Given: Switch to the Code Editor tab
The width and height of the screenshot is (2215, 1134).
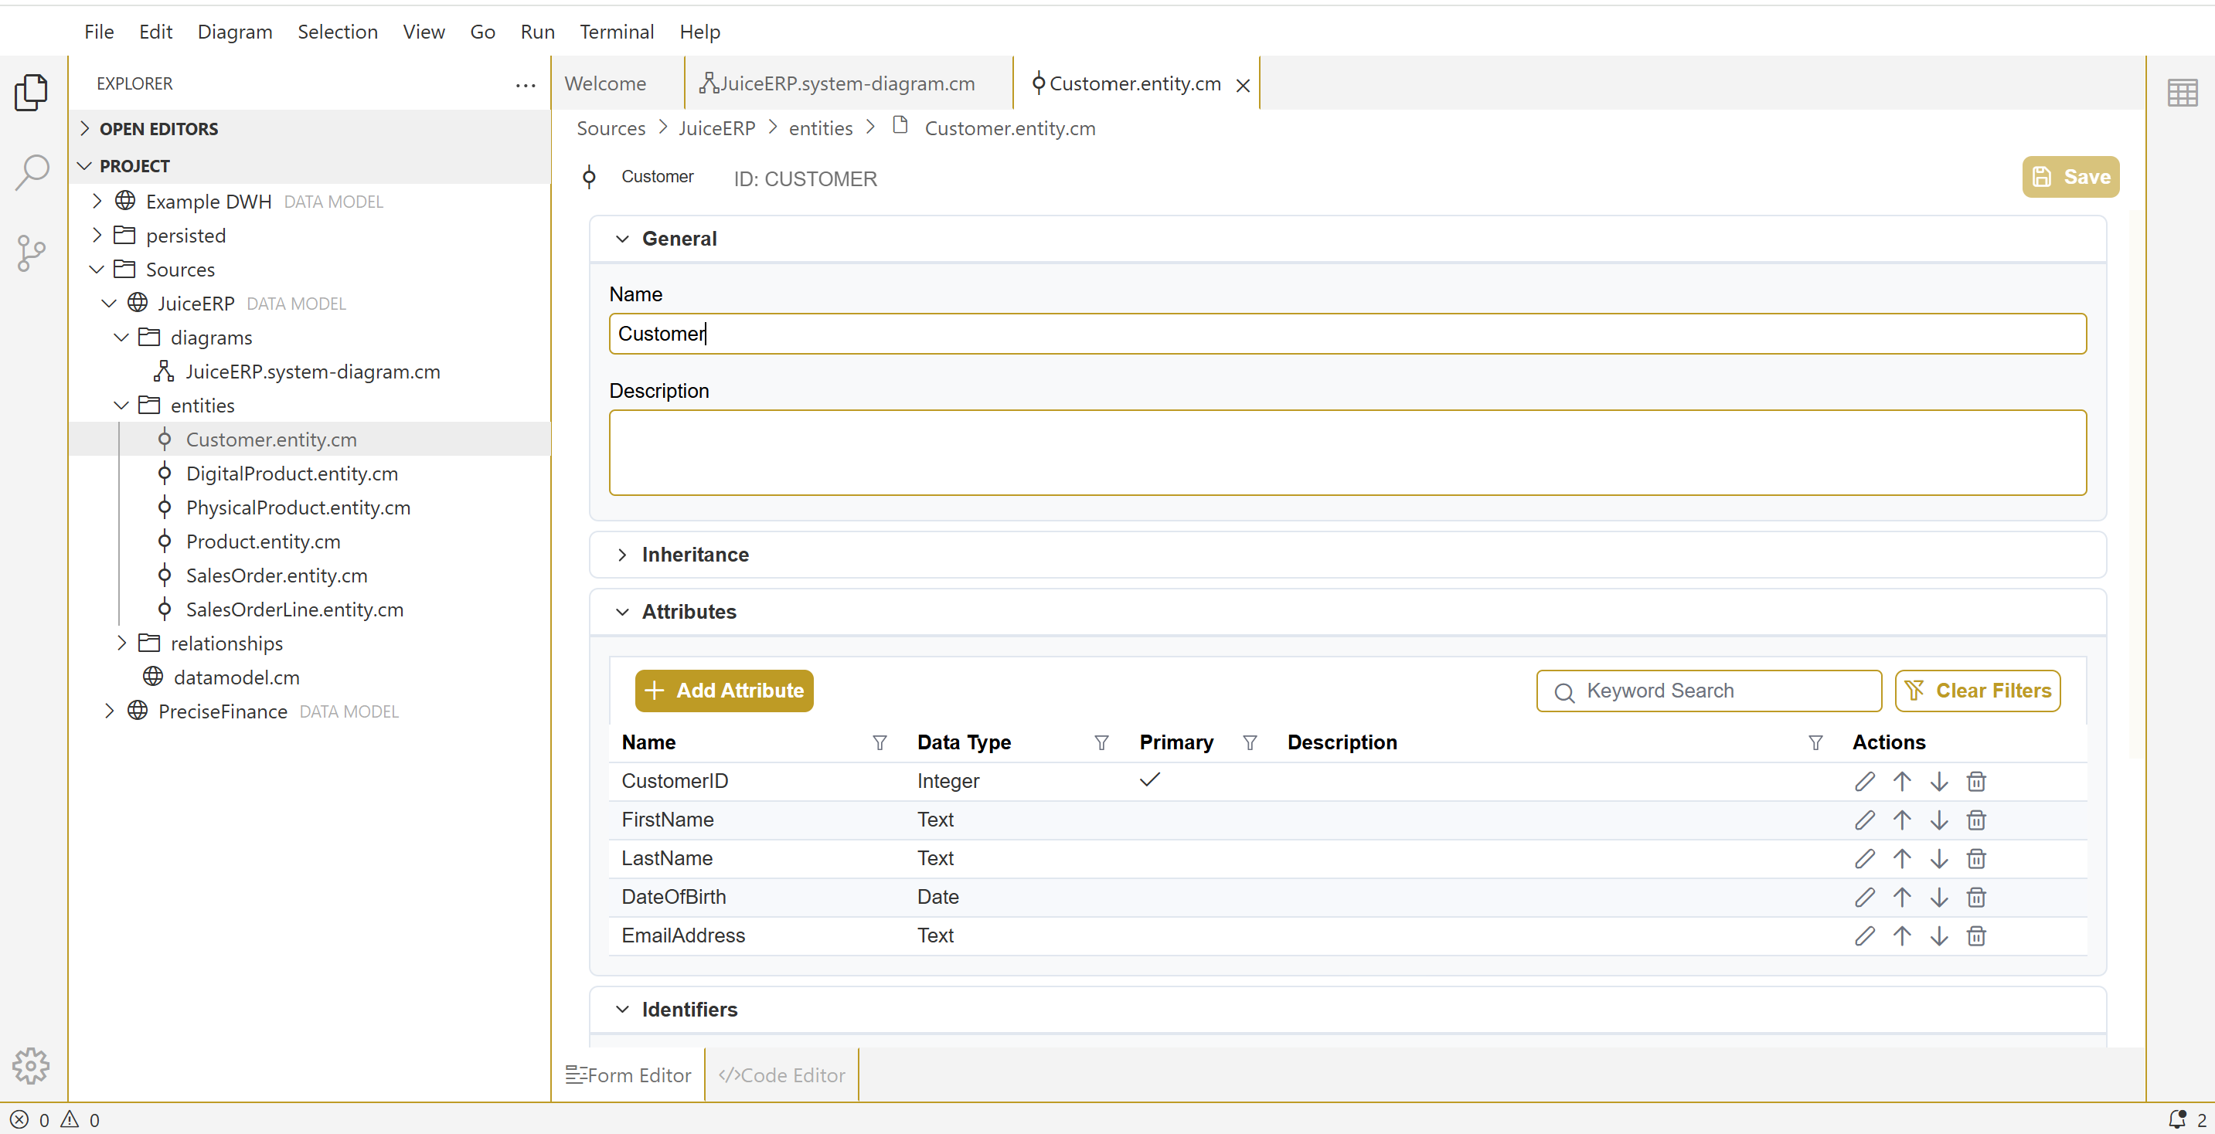Looking at the screenshot, I should tap(781, 1075).
